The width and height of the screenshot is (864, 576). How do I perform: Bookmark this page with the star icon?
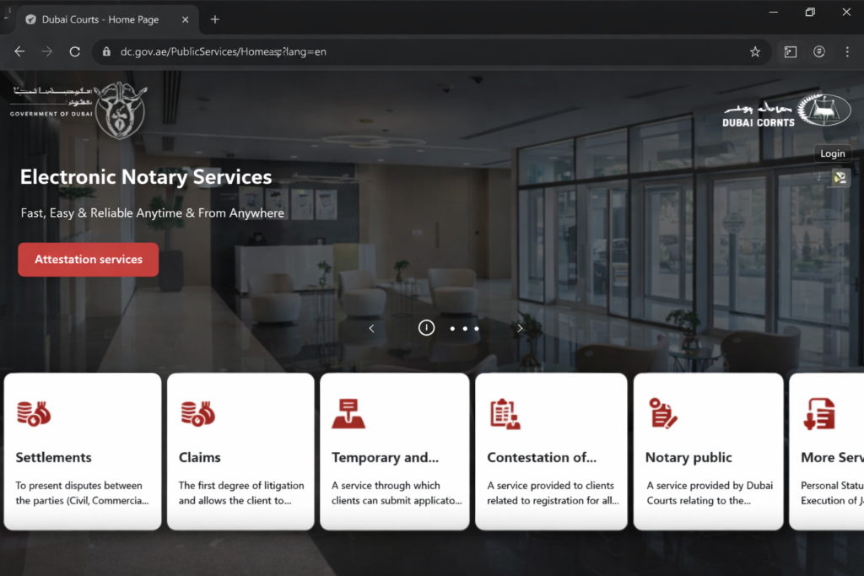point(755,51)
